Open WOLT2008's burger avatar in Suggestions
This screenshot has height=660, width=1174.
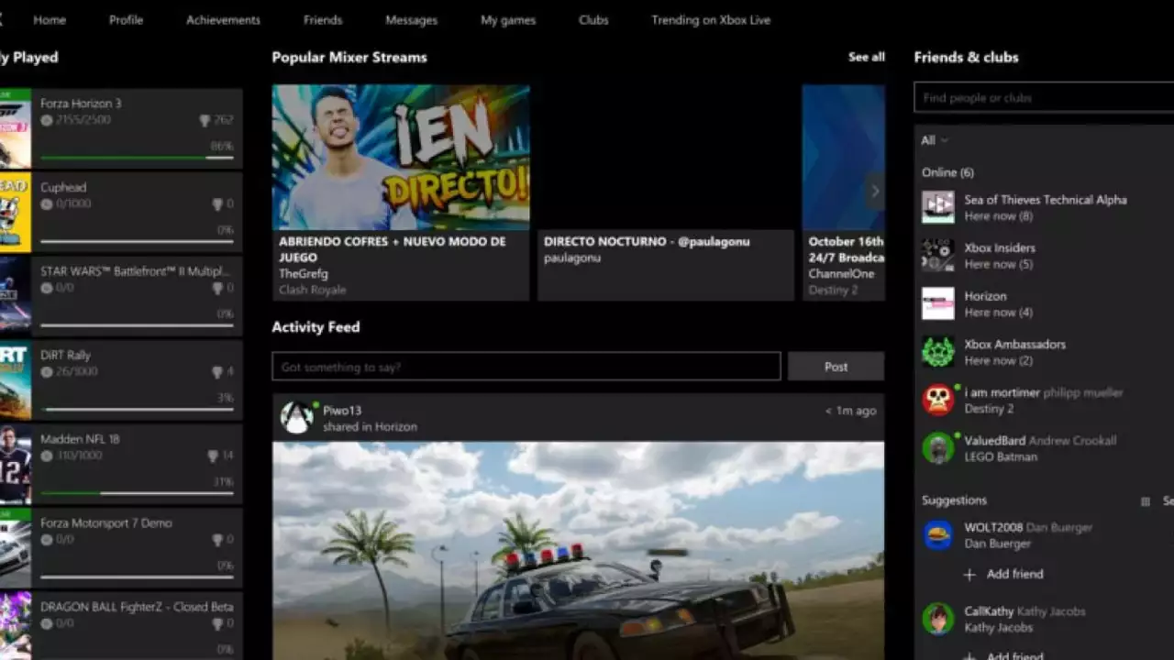(938, 534)
